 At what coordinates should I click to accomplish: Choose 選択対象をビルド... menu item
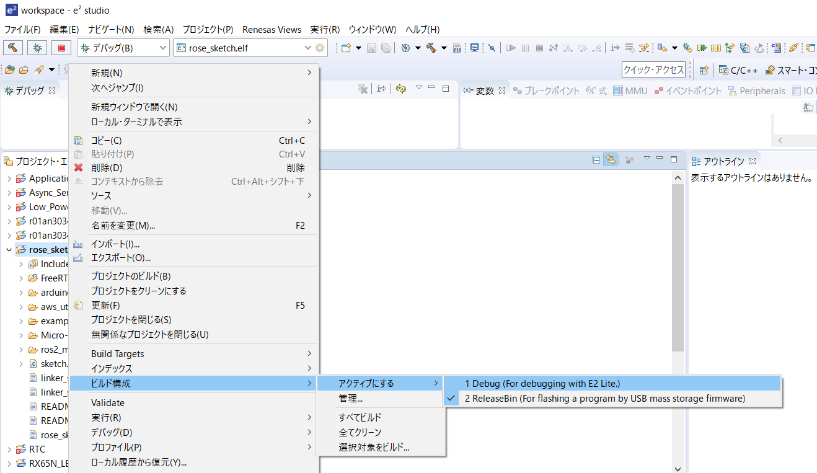tap(380, 447)
